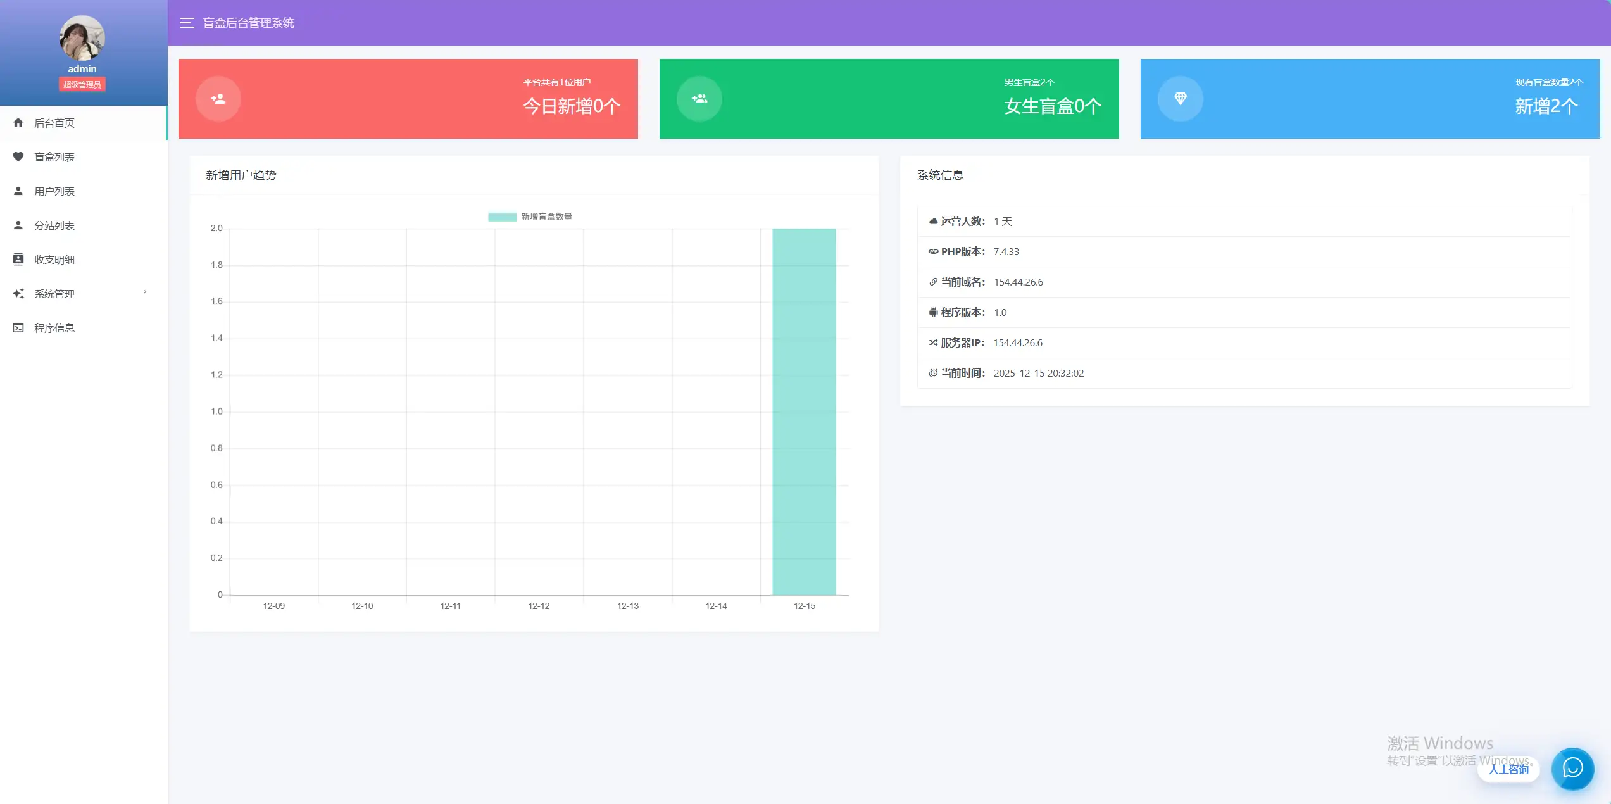Viewport: 1611px width, 804px height.
Task: Click the person icon beside 用户列表
Action: [18, 191]
